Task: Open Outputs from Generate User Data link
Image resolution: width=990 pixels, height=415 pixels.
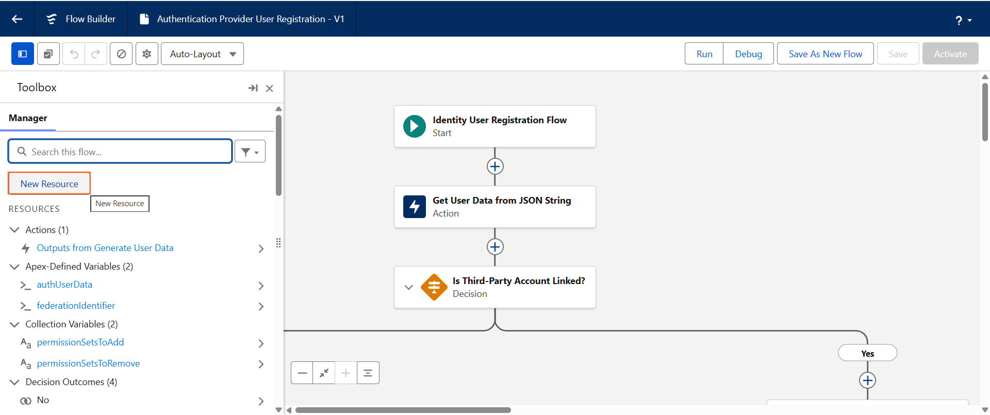Action: 105,248
